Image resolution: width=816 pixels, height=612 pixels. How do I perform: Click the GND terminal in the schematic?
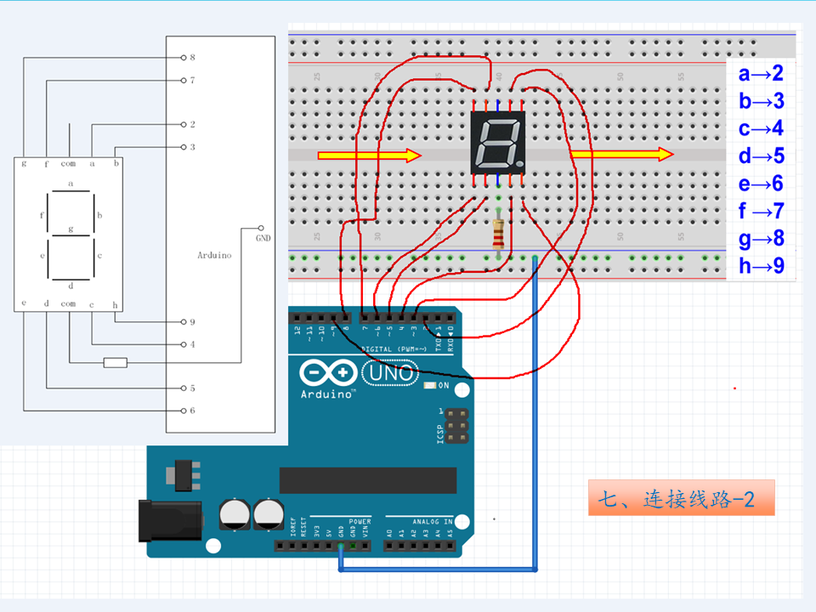pyautogui.click(x=259, y=229)
